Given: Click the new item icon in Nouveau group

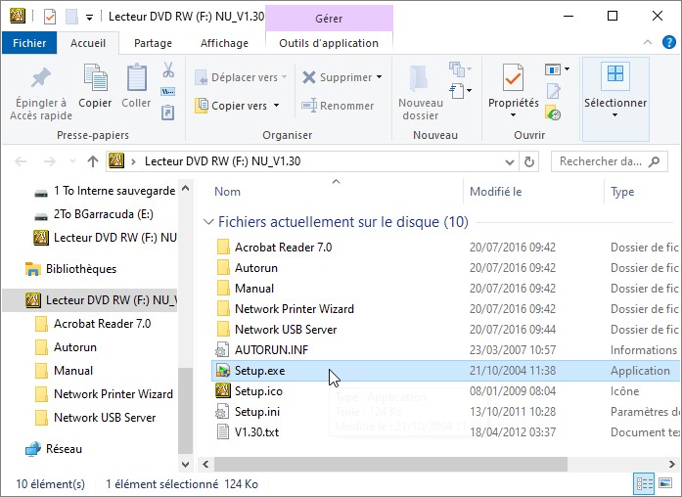Looking at the screenshot, I should 457,91.
